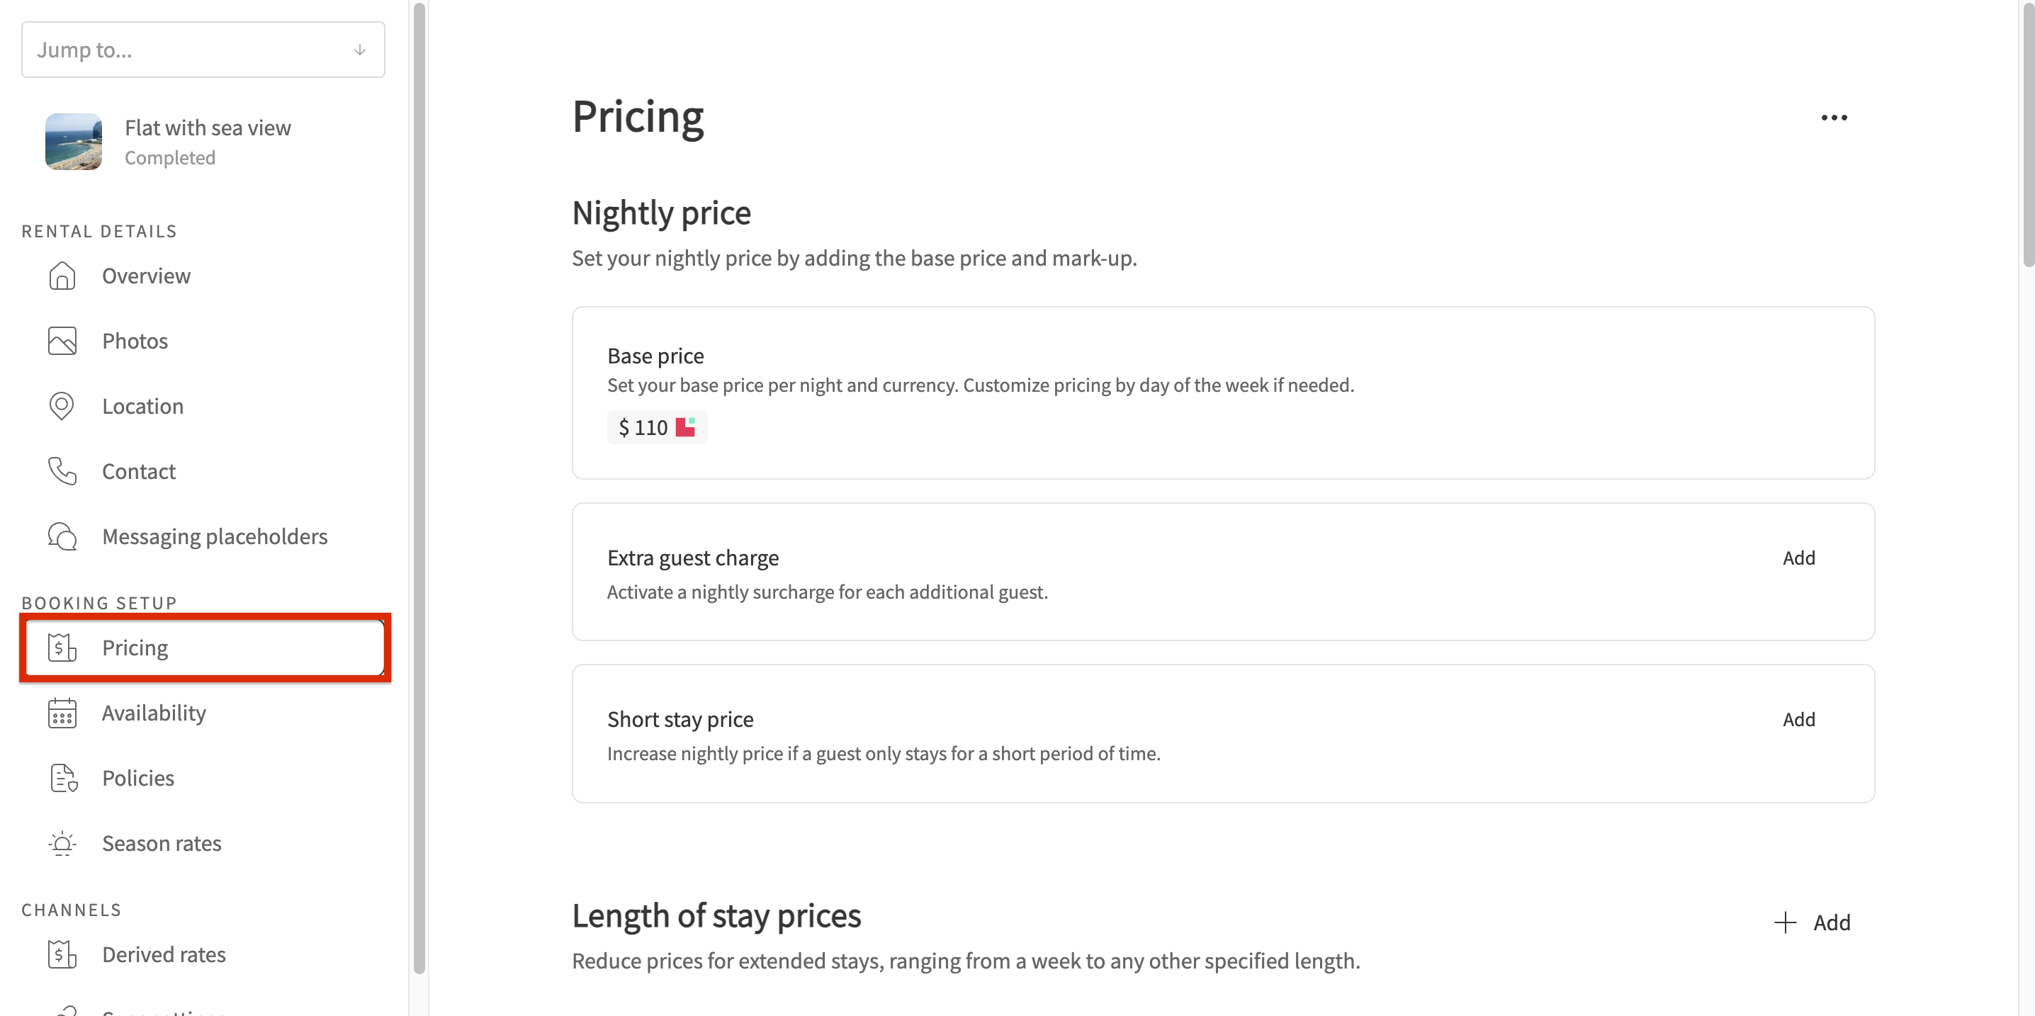Select Pricing in the sidebar

coord(135,648)
